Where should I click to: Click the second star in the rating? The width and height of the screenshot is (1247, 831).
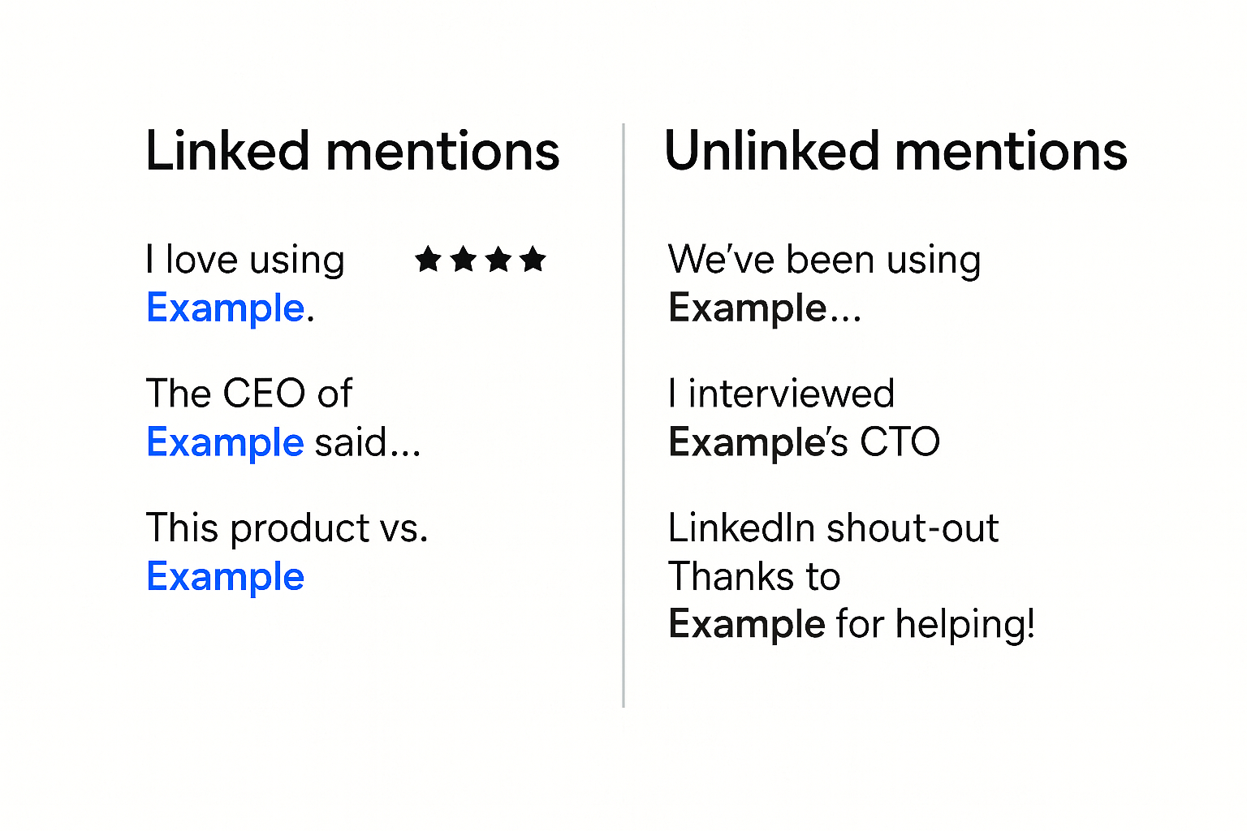click(x=464, y=260)
